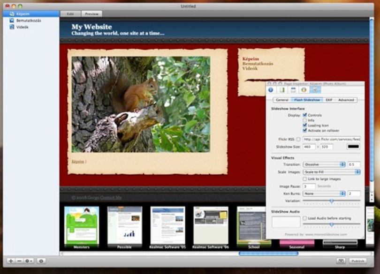Open the styles color wheel inspector icon
The height and width of the screenshot is (274, 380).
click(304, 90)
